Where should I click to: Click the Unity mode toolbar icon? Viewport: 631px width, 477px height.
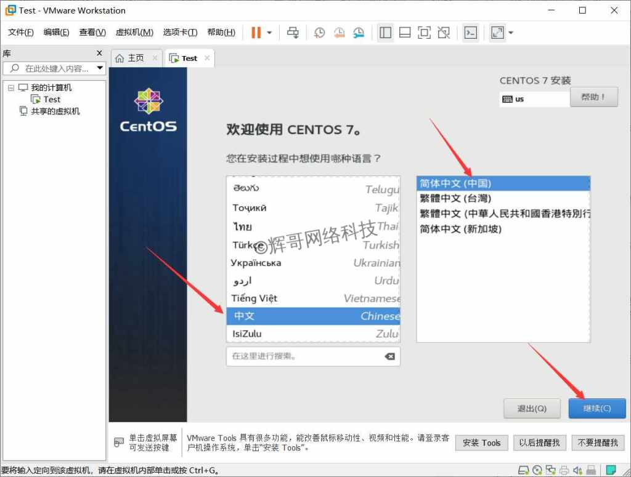click(444, 33)
